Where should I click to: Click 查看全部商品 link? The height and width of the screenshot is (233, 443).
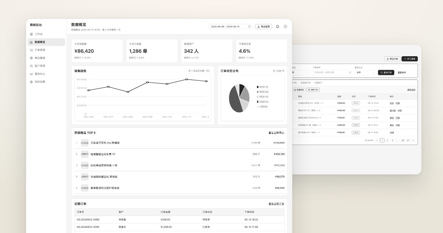tap(277, 133)
